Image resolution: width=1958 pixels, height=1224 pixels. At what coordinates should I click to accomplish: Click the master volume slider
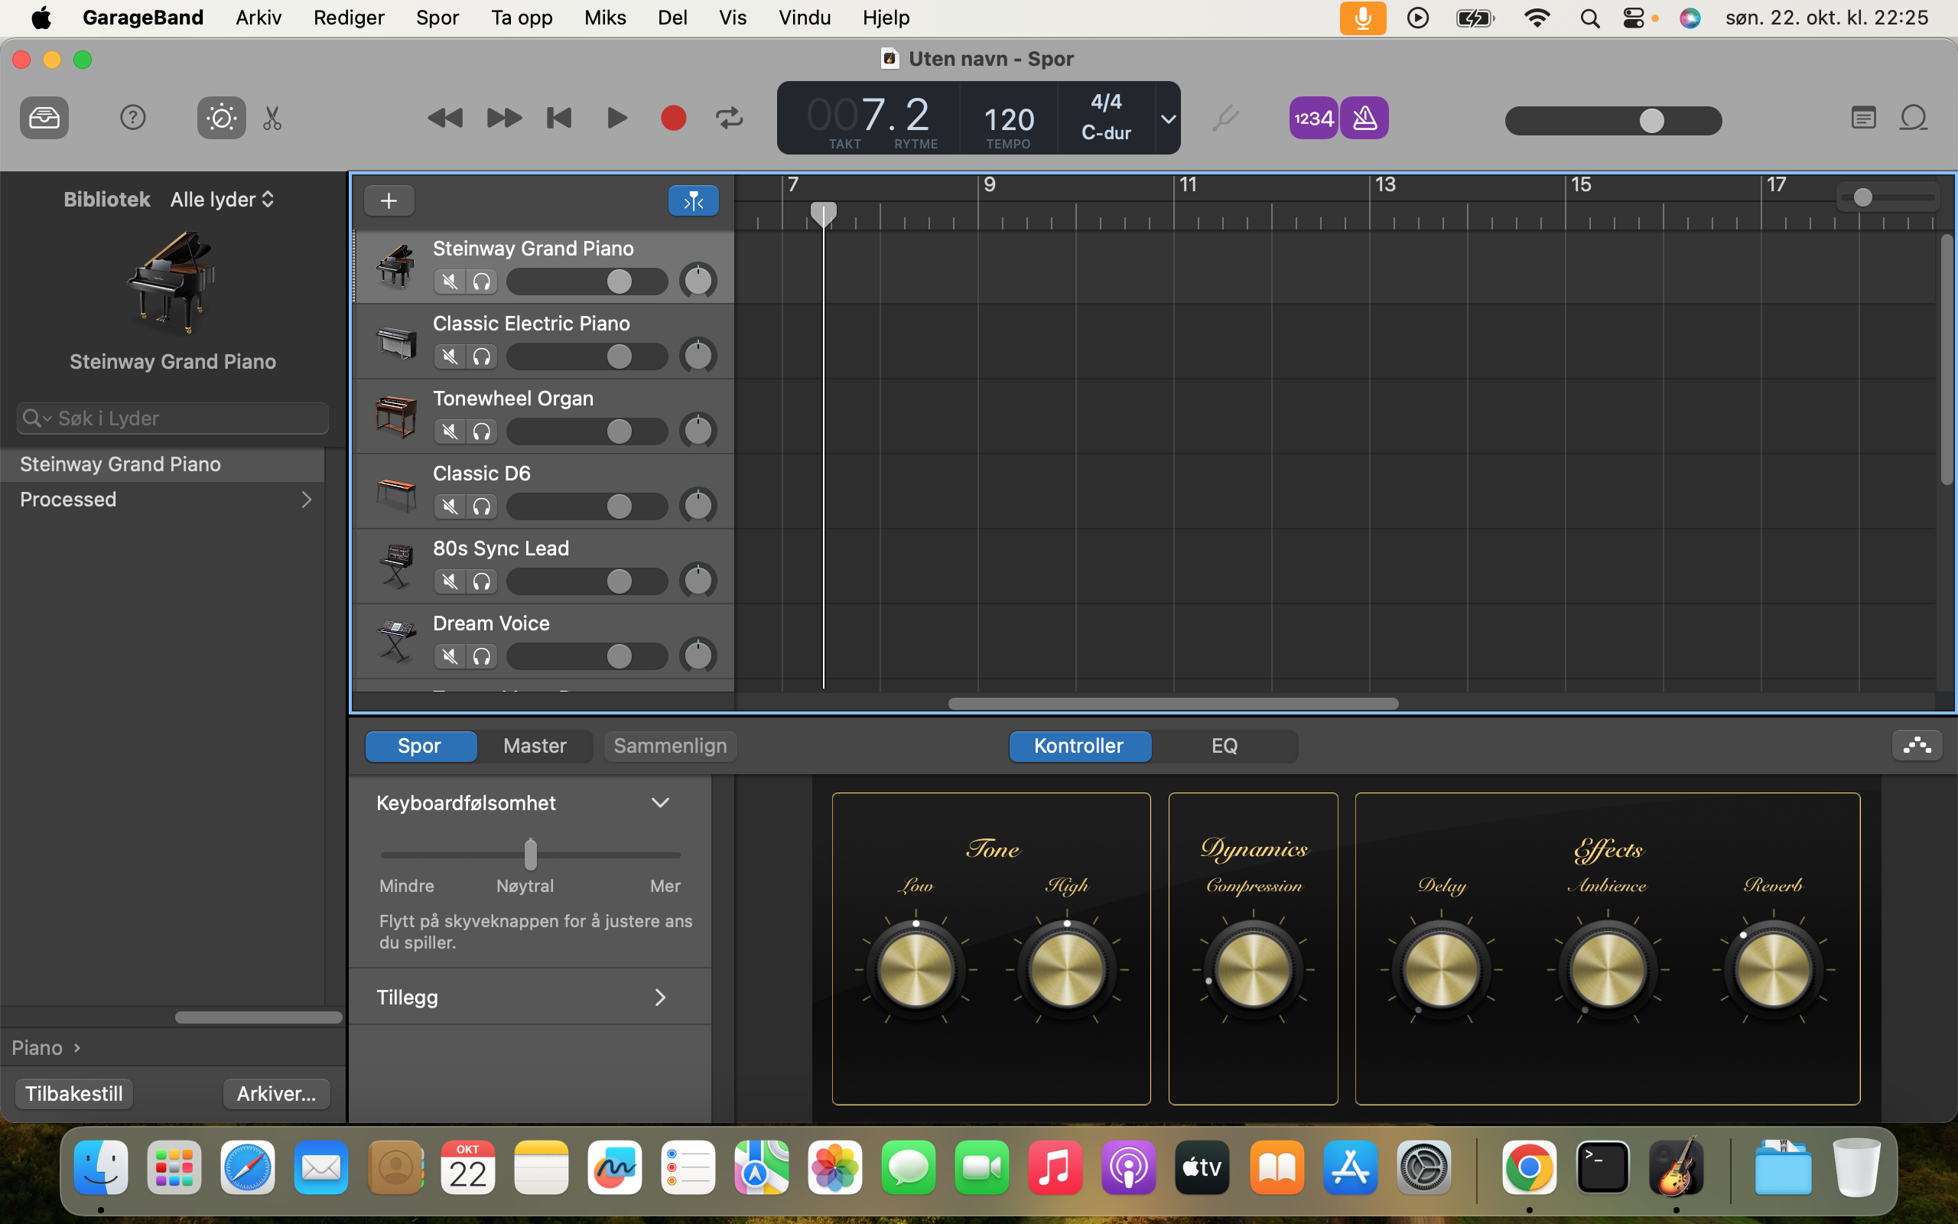coord(1612,121)
